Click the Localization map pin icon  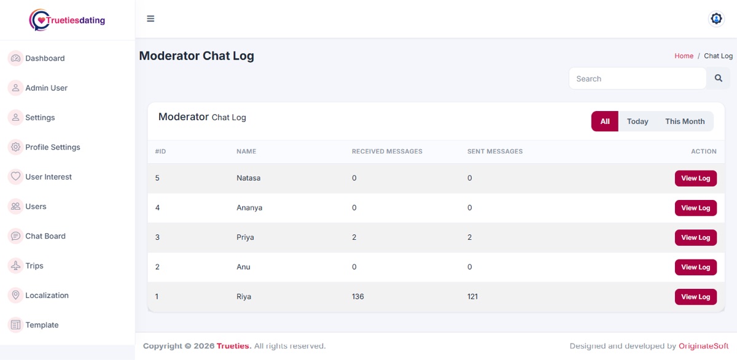click(x=15, y=295)
